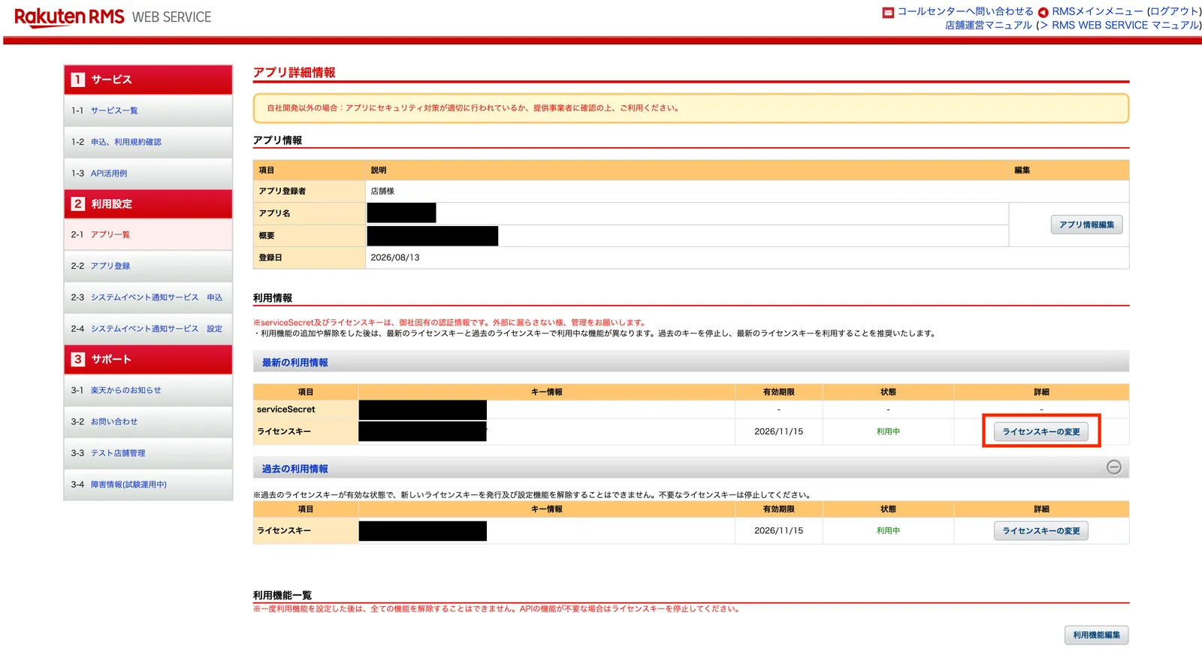This screenshot has width=1202, height=649.
Task: Click the 利用機能一覧 heading
Action: coord(282,595)
